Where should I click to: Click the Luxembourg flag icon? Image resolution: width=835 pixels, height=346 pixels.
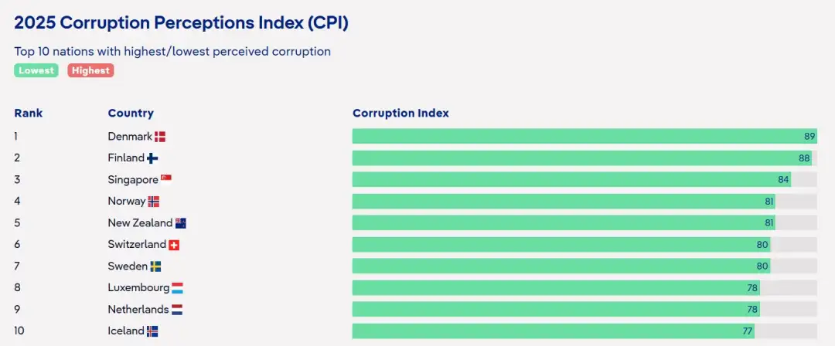tap(177, 288)
